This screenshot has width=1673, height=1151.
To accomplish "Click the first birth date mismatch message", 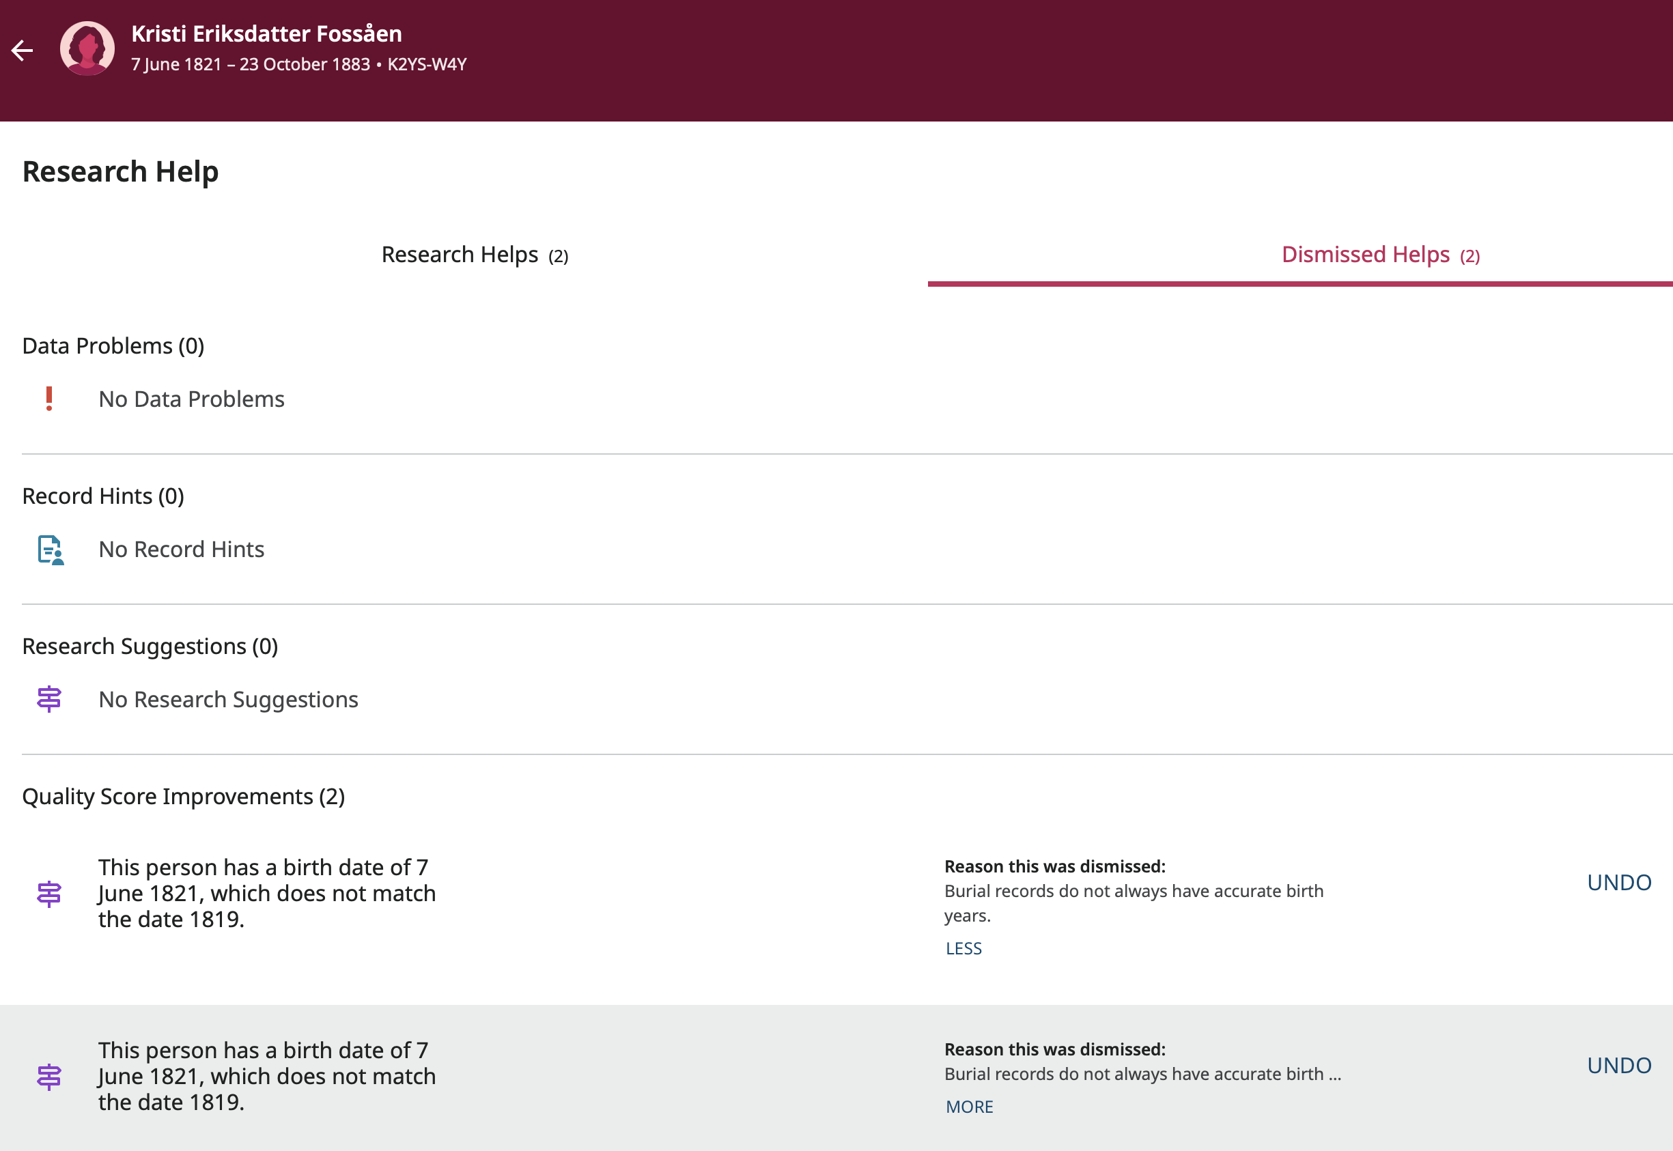I will 266,893.
